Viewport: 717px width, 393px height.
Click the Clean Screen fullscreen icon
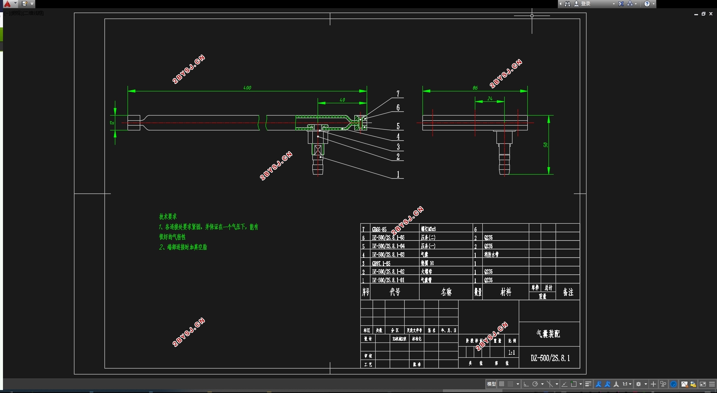point(703,384)
